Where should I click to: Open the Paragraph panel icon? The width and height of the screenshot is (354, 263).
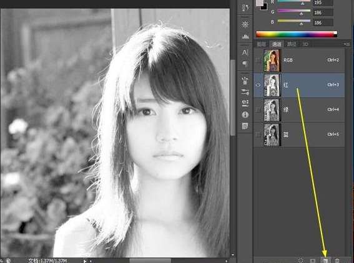pos(245,64)
